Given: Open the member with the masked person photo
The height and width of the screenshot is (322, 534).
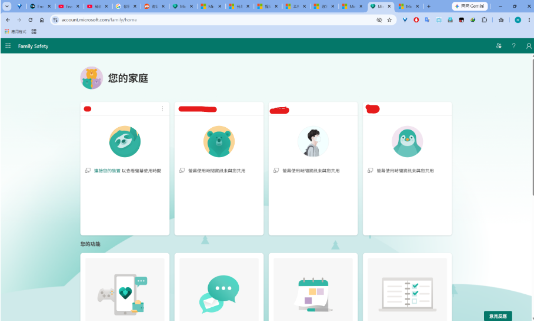Looking at the screenshot, I should [x=313, y=141].
